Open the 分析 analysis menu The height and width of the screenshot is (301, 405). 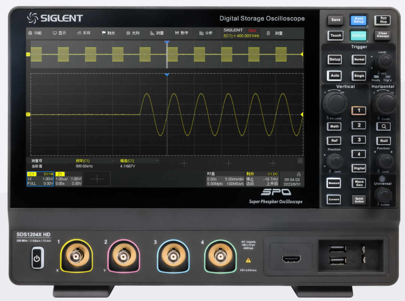[206, 33]
